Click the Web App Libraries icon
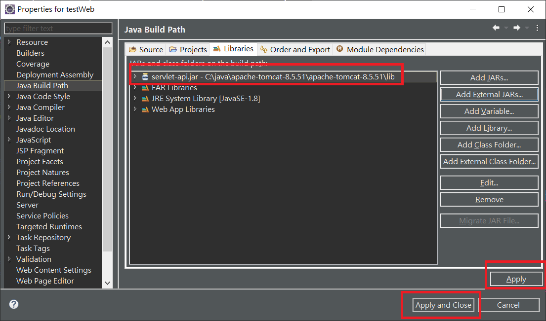 click(x=144, y=109)
